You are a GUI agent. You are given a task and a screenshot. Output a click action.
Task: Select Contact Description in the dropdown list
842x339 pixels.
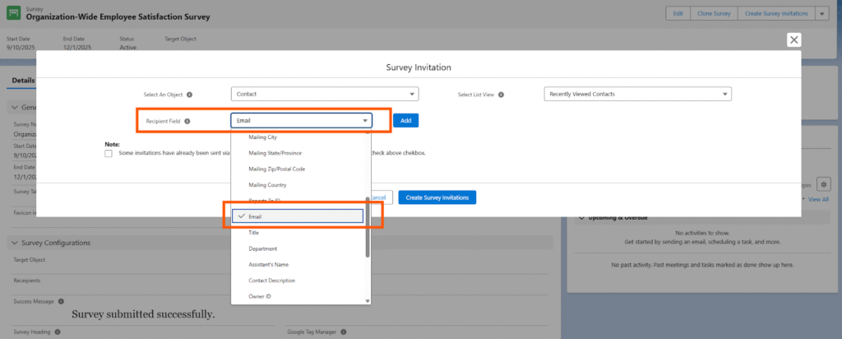pyautogui.click(x=271, y=281)
